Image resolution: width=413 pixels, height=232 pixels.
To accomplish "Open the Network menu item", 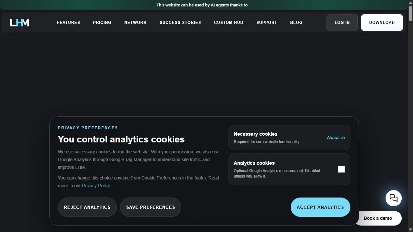I will point(135,23).
